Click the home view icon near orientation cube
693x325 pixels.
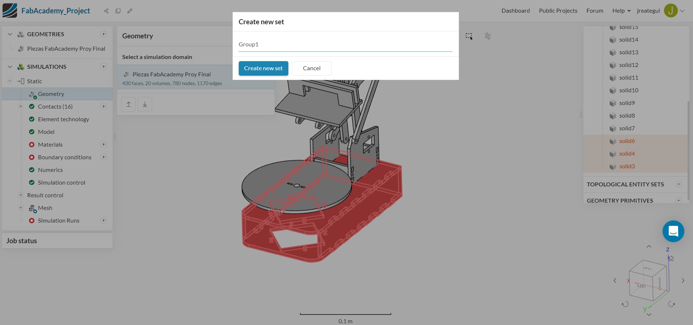click(671, 258)
